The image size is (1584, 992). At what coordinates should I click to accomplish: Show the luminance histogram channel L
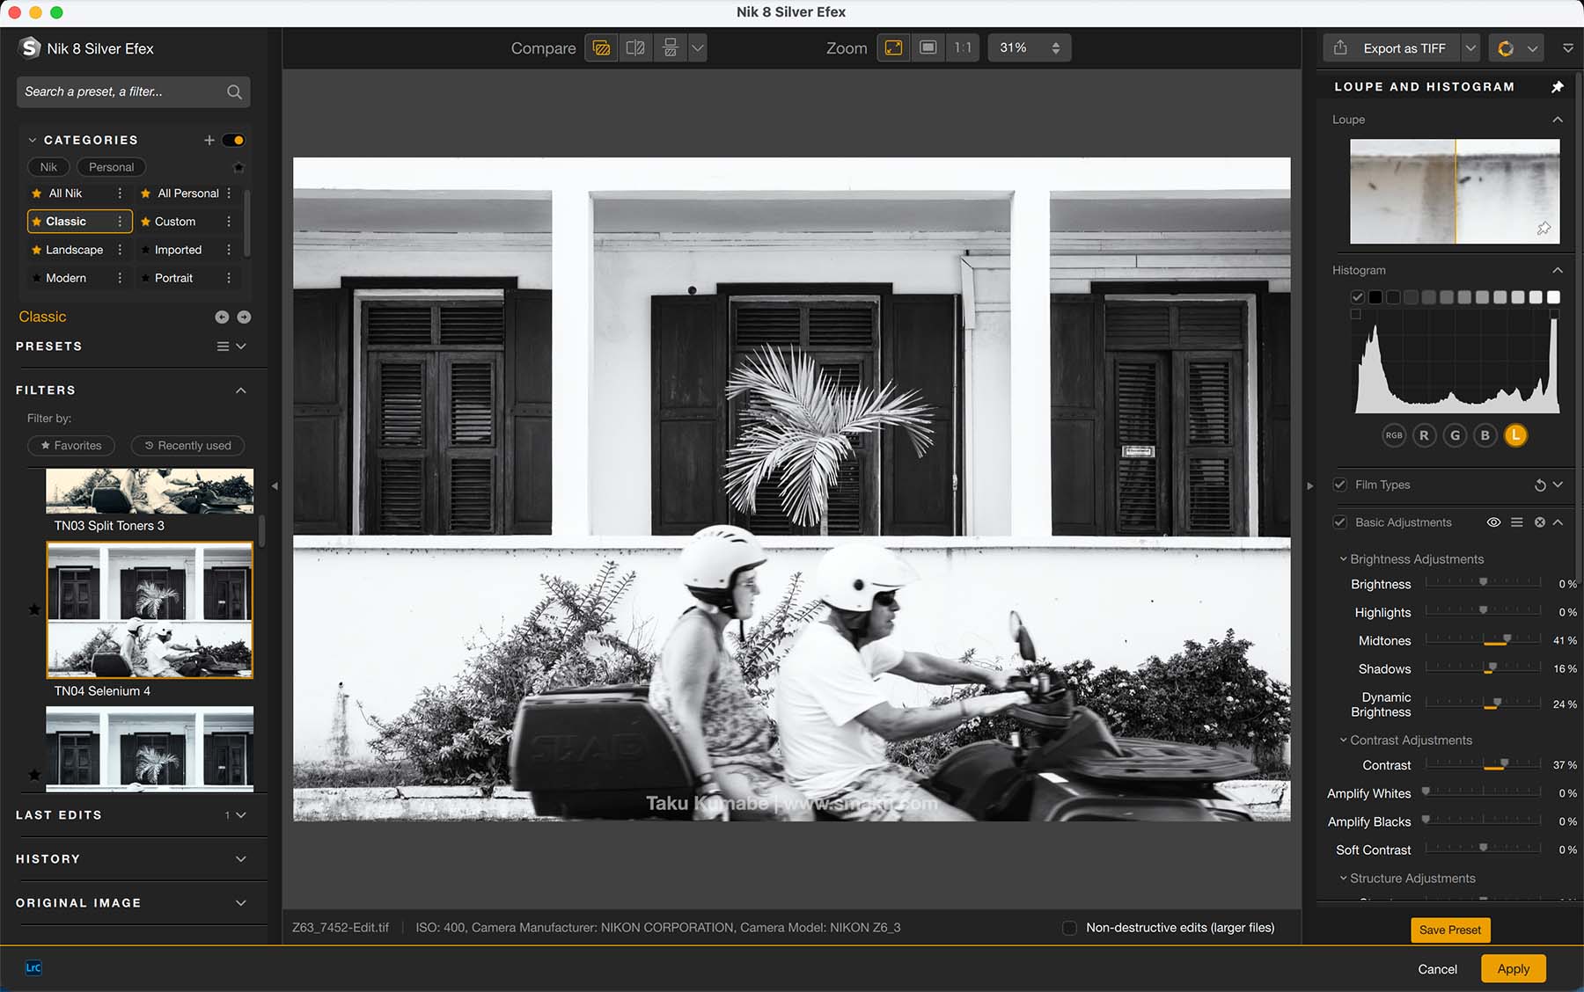pos(1514,435)
